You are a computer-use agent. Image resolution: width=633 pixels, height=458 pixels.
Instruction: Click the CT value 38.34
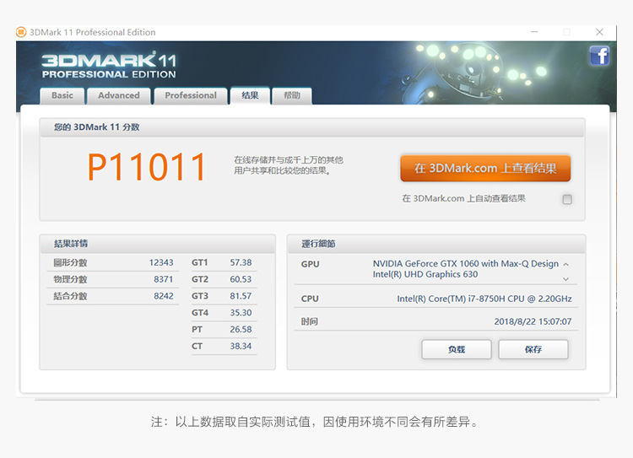point(241,346)
